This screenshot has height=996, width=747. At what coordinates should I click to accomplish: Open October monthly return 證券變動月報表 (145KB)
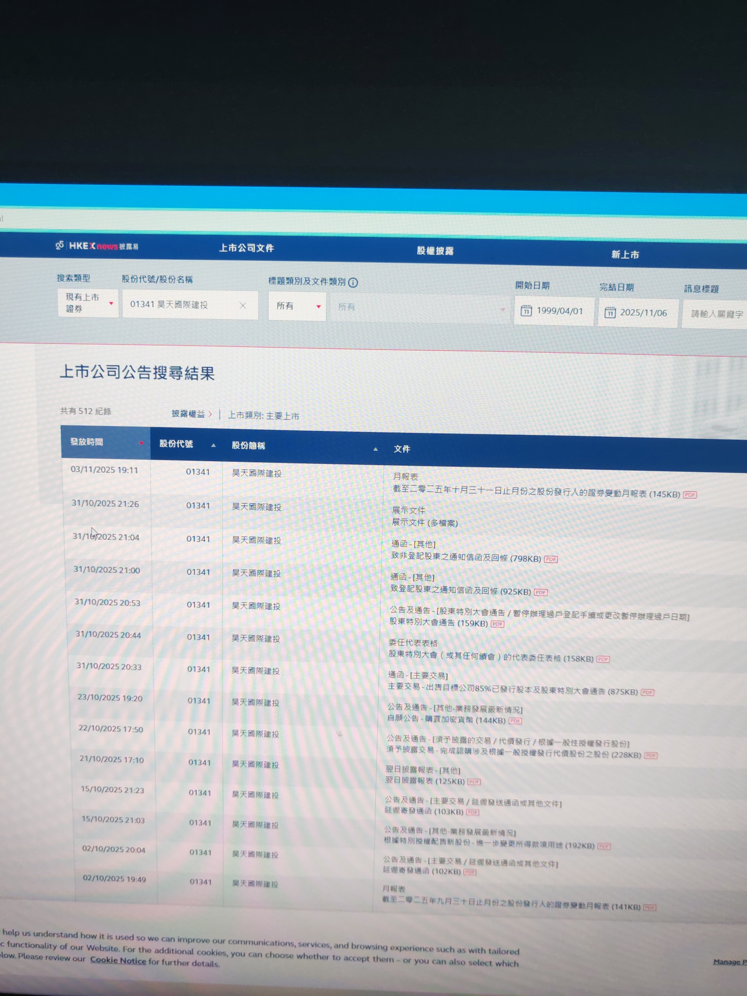click(536, 492)
